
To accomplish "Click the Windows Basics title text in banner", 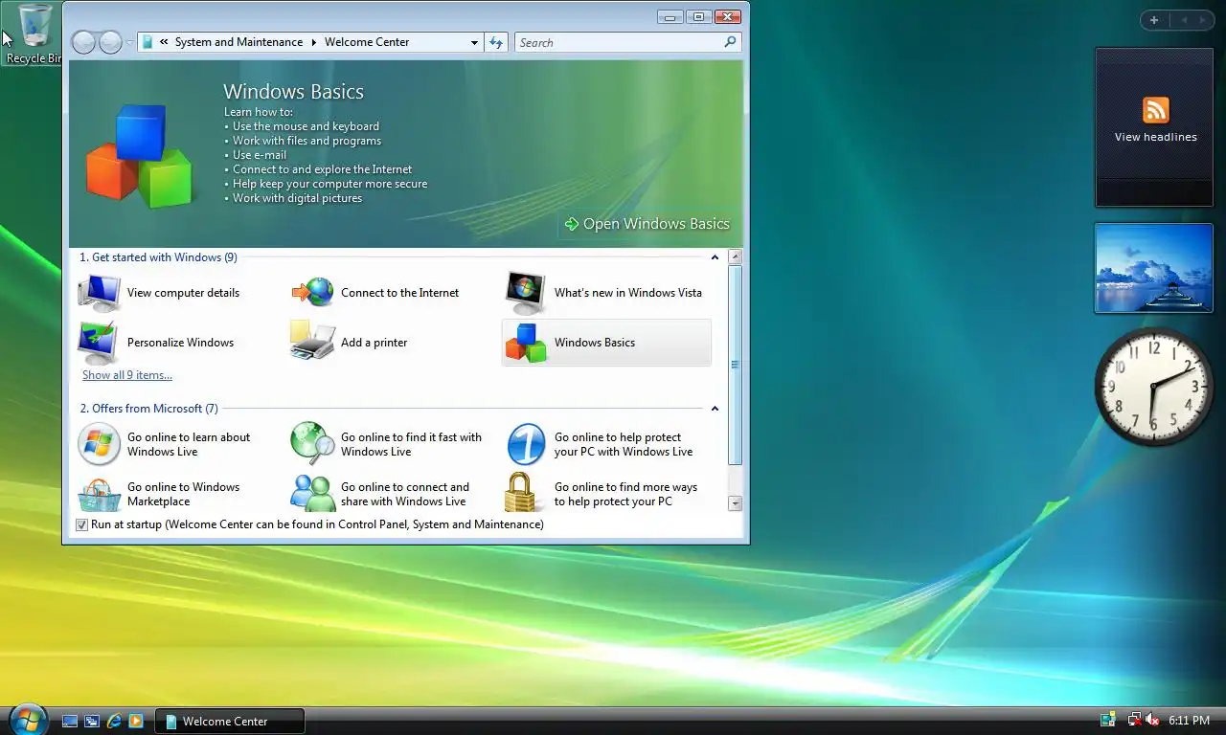I will pos(293,92).
